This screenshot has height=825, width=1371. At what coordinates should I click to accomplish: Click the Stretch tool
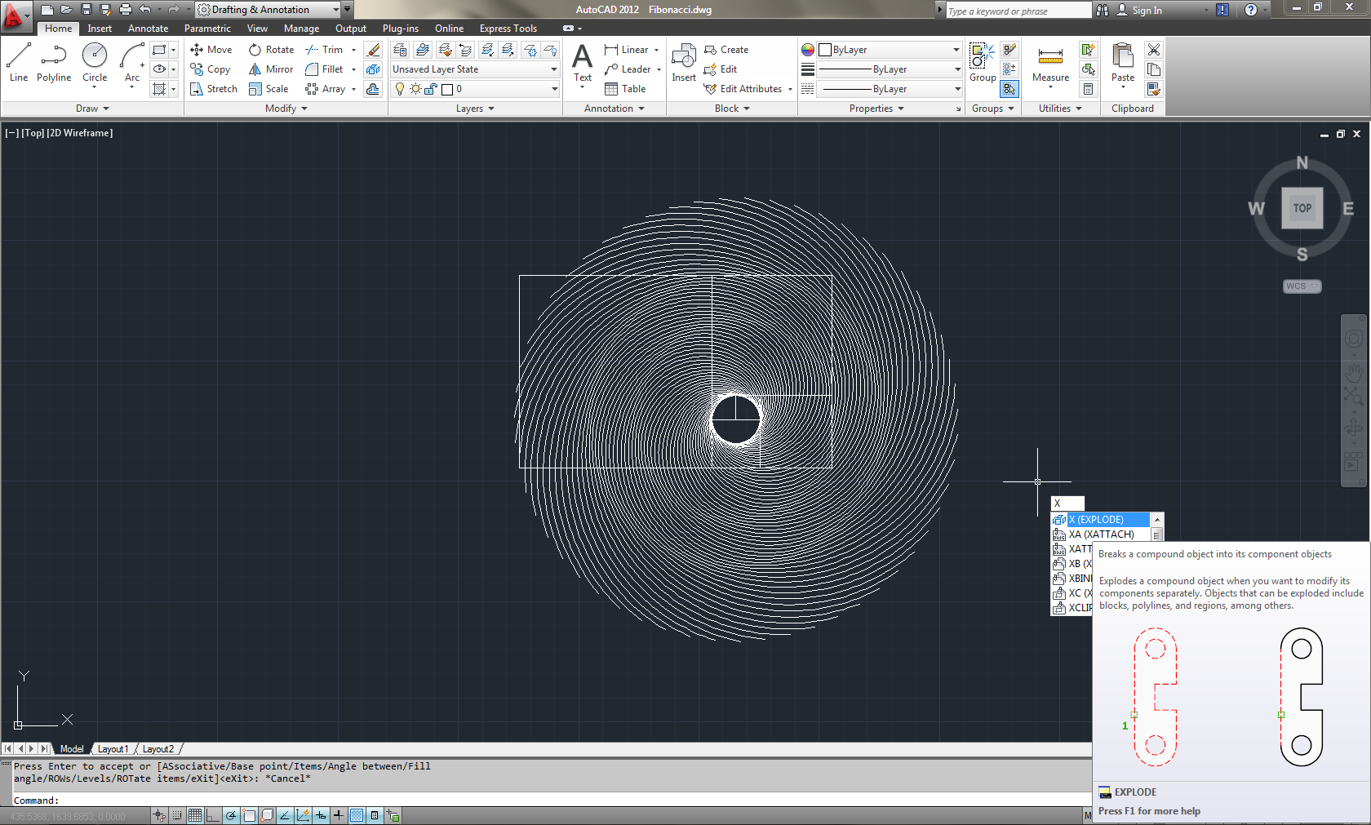tap(214, 89)
